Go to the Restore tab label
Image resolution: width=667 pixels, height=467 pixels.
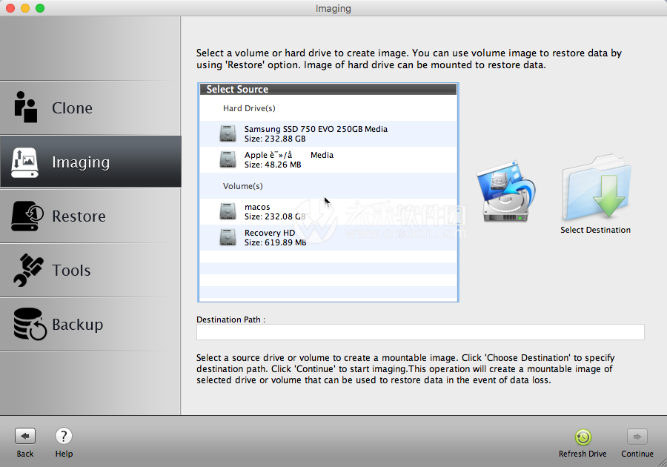point(79,216)
